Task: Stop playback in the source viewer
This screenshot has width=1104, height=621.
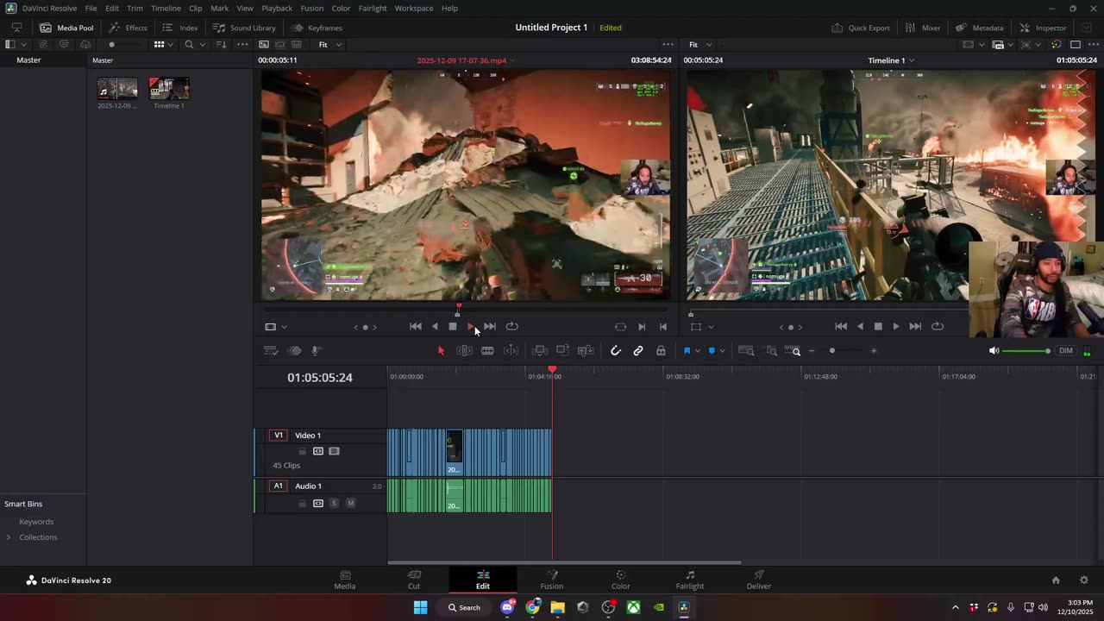Action: [453, 327]
